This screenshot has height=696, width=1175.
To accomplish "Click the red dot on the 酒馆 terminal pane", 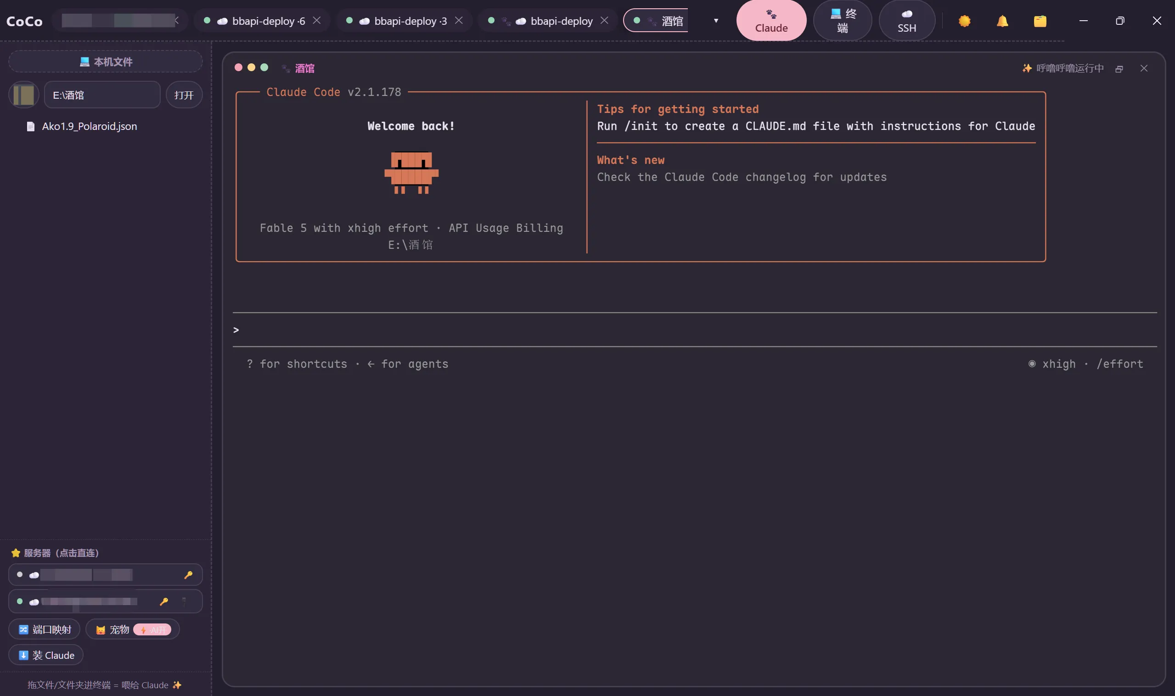I will point(238,67).
